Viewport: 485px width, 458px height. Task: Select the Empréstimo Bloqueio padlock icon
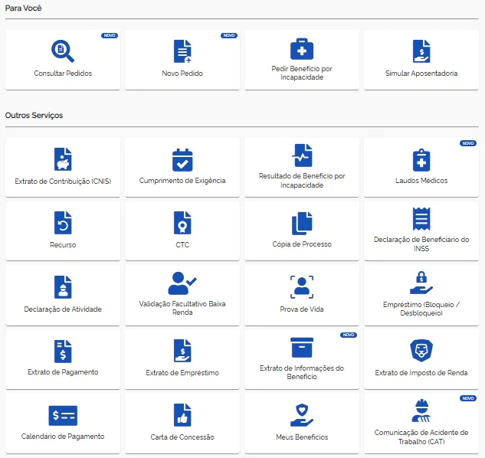(421, 282)
